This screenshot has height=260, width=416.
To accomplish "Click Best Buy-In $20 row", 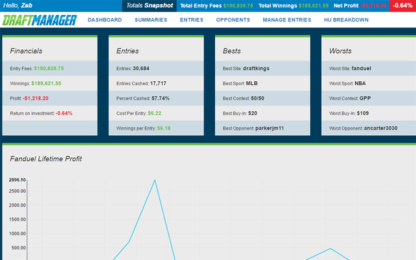I will pos(263,113).
